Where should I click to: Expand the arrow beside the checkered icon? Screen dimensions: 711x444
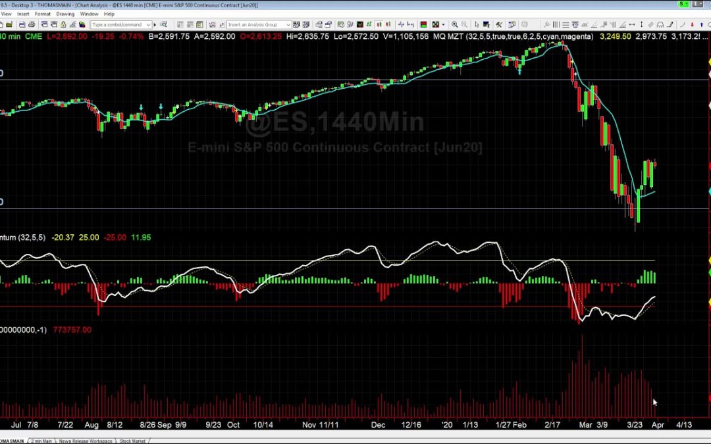point(443,24)
